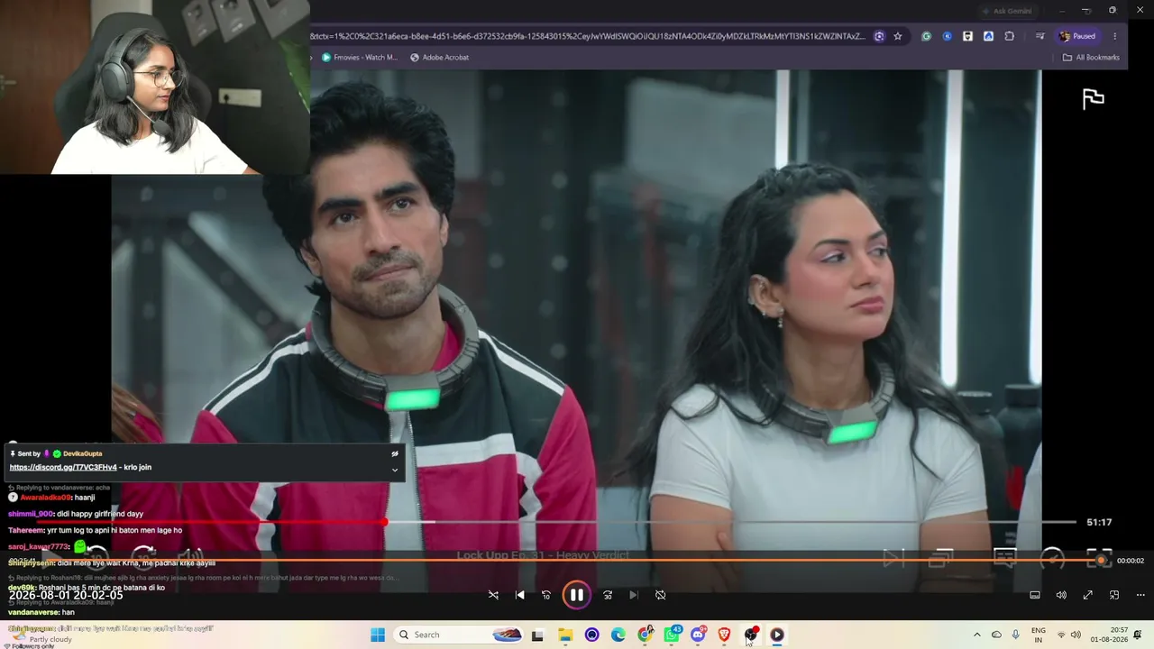Open the blue circular extension icon

[x=947, y=36]
